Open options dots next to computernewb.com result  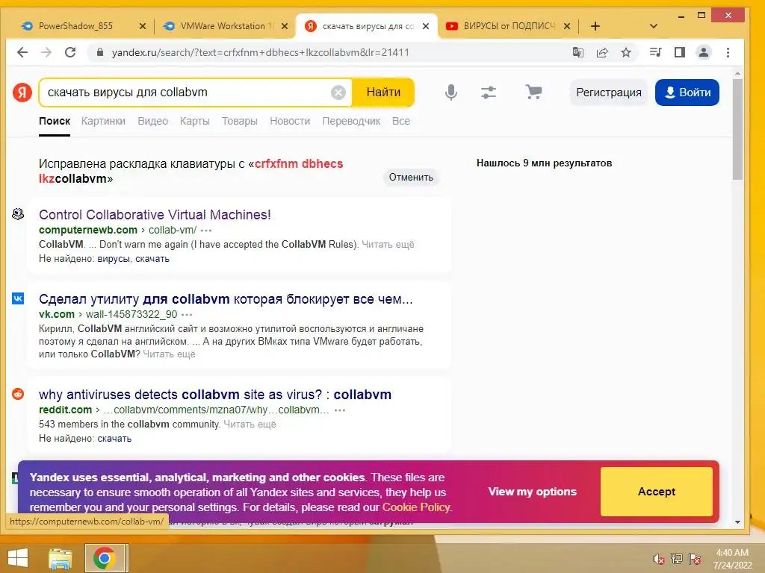coord(206,231)
